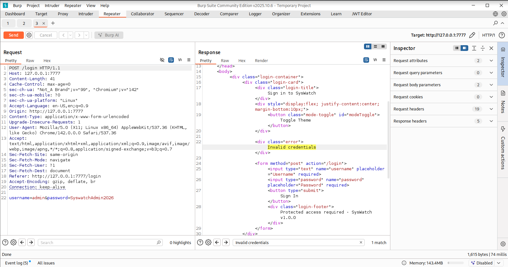Click the search magnifier icon in the Repeater tab bar
The width and height of the screenshot is (508, 267).
(x=495, y=23)
